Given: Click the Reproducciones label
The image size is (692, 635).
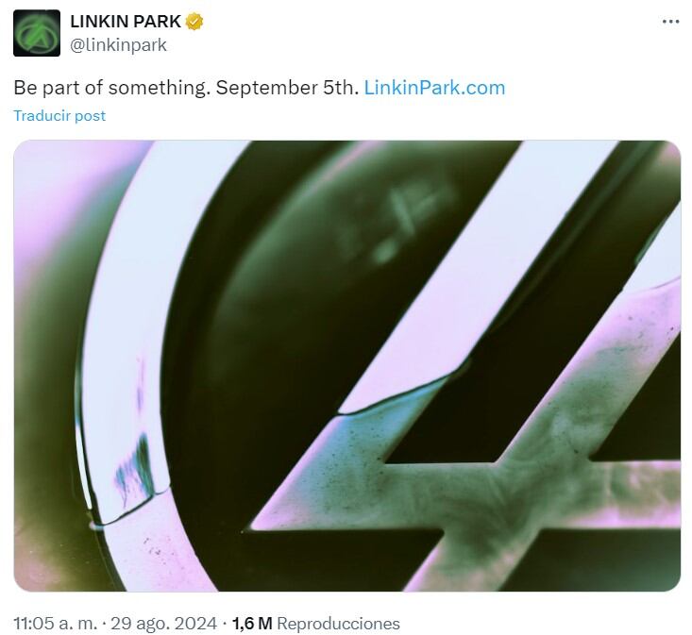Looking at the screenshot, I should (339, 623).
